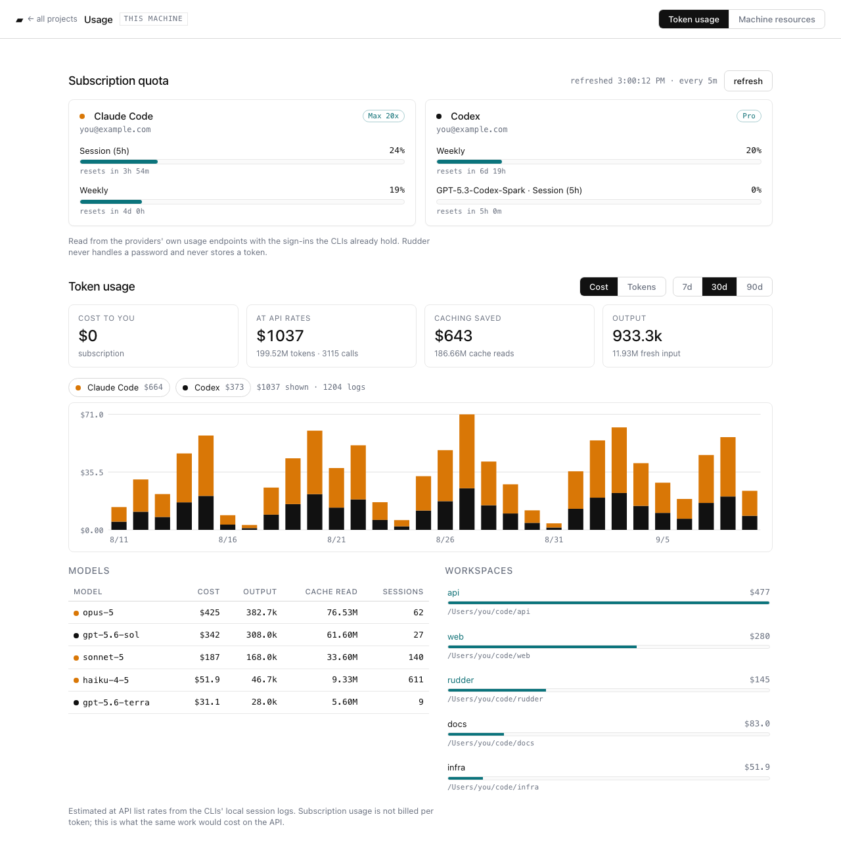Click the THIS MACHINE badge
The width and height of the screenshot is (841, 848).
(153, 19)
